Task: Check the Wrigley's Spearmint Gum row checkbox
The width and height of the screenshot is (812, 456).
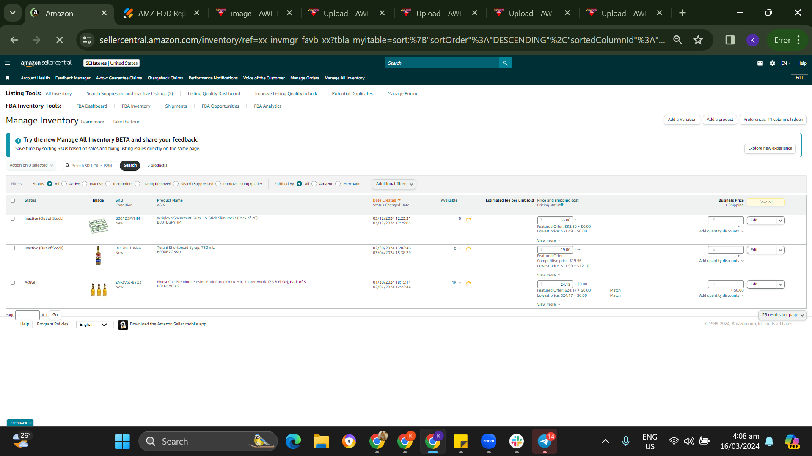Action: point(13,219)
